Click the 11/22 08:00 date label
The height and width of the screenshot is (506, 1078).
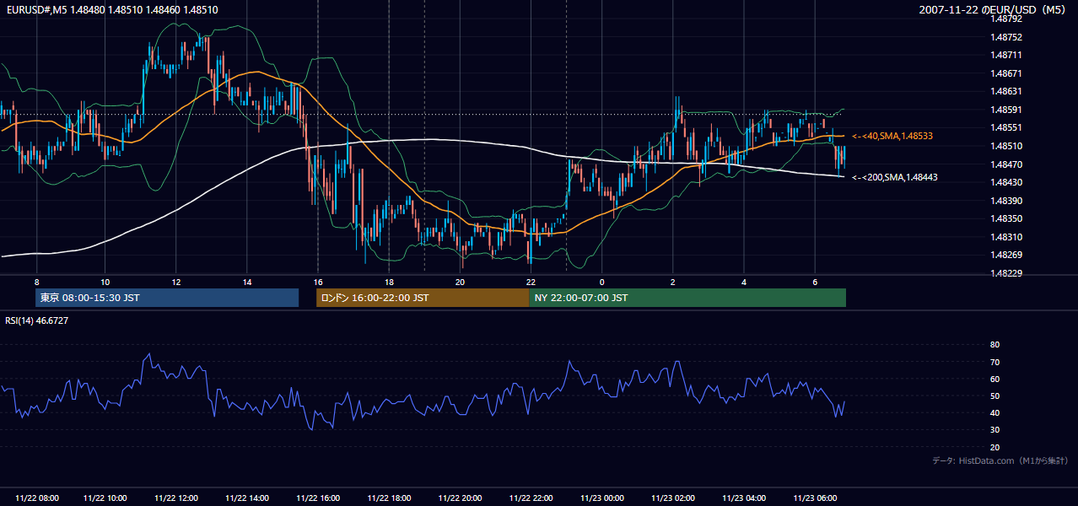tap(35, 498)
